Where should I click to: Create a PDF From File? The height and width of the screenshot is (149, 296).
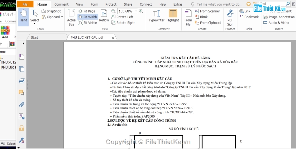188,17
